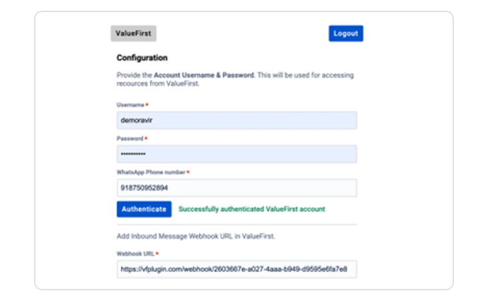488x301 pixels.
Task: Click into the Password field
Action: pos(237,154)
